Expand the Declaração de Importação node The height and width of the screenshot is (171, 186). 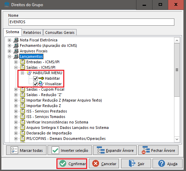pyautogui.click(x=16, y=133)
